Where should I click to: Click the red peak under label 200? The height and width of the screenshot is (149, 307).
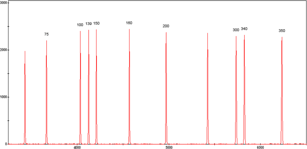pyautogui.click(x=166, y=88)
